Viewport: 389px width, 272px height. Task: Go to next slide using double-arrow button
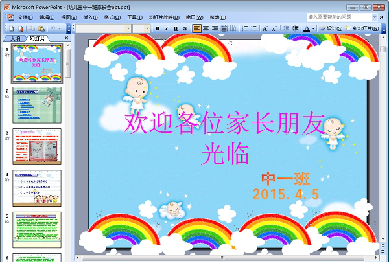click(383, 252)
